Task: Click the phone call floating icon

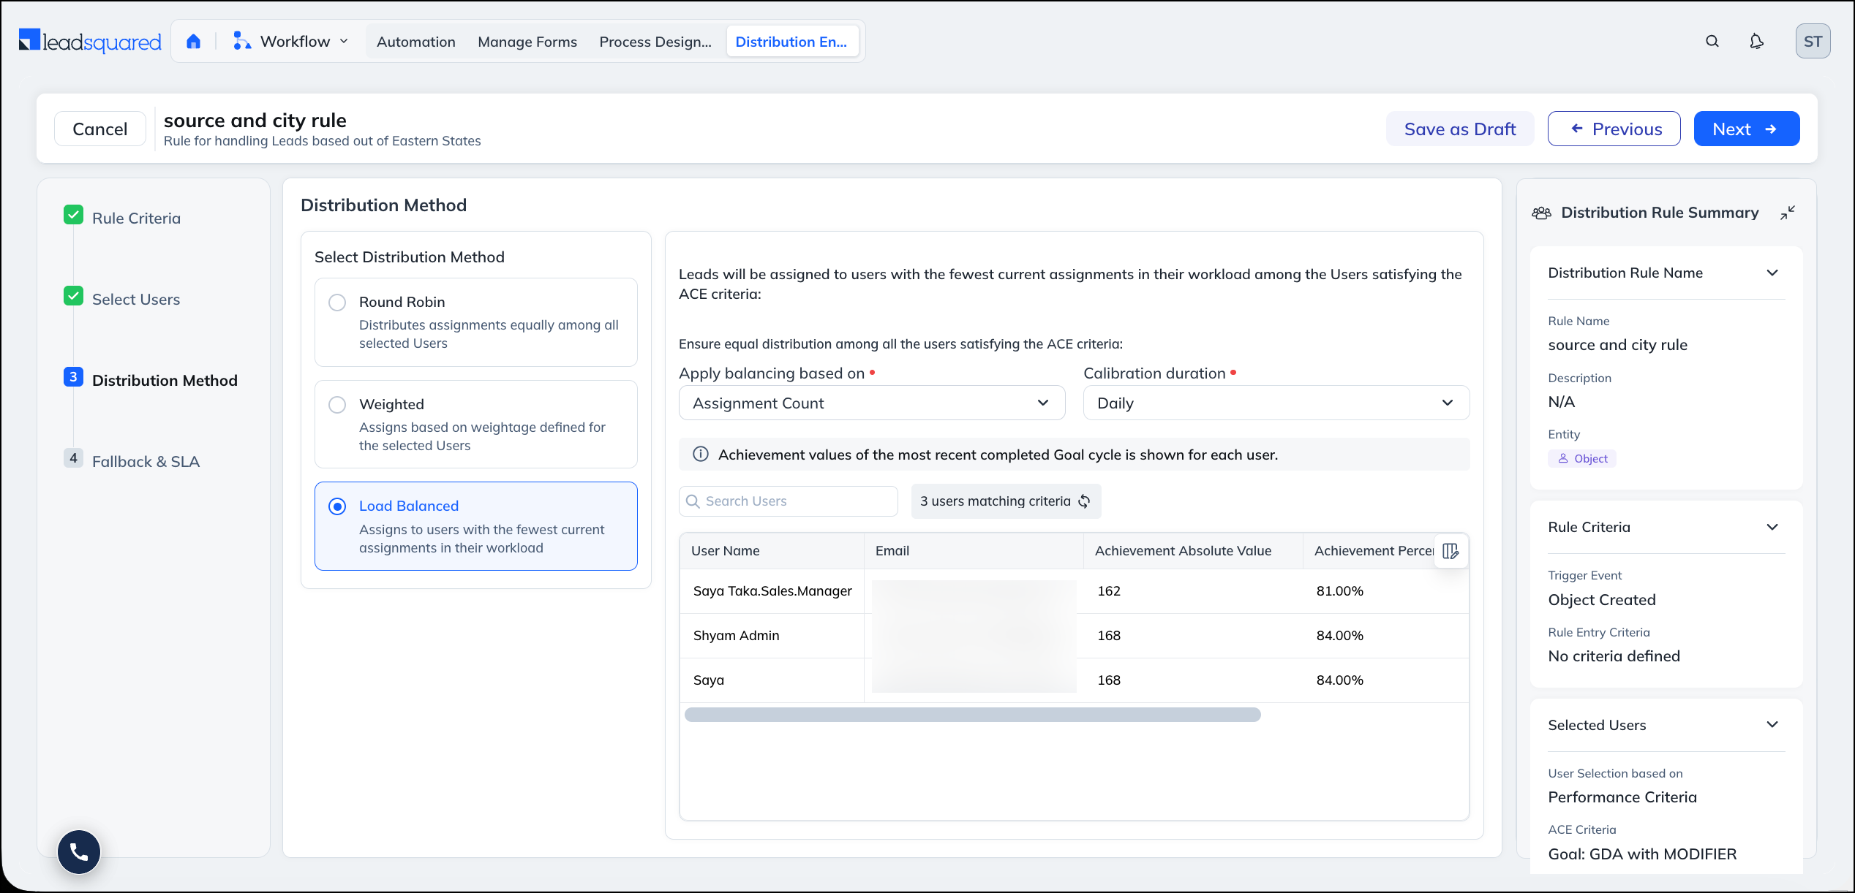Action: [x=79, y=851]
